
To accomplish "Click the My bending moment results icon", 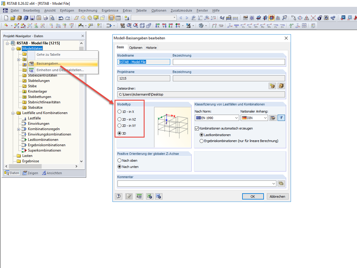I will [x=263, y=26].
